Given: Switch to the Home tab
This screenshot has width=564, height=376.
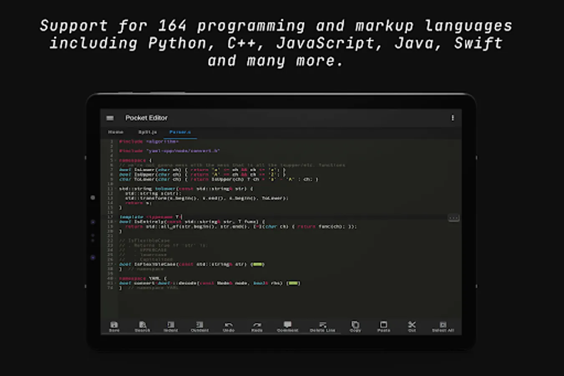Looking at the screenshot, I should pyautogui.click(x=116, y=132).
